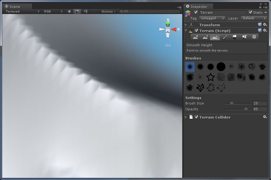
Task: Open Terrain (Script) help icon
Action: click(x=259, y=30)
